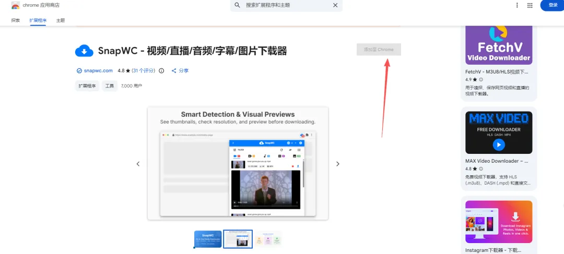Screen dimensions: 564x254
Task: Open the snapwc.com publisher link
Action: click(x=98, y=71)
